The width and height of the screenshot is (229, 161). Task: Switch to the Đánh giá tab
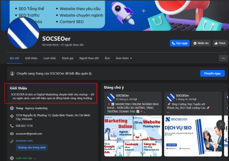[x=68, y=58]
